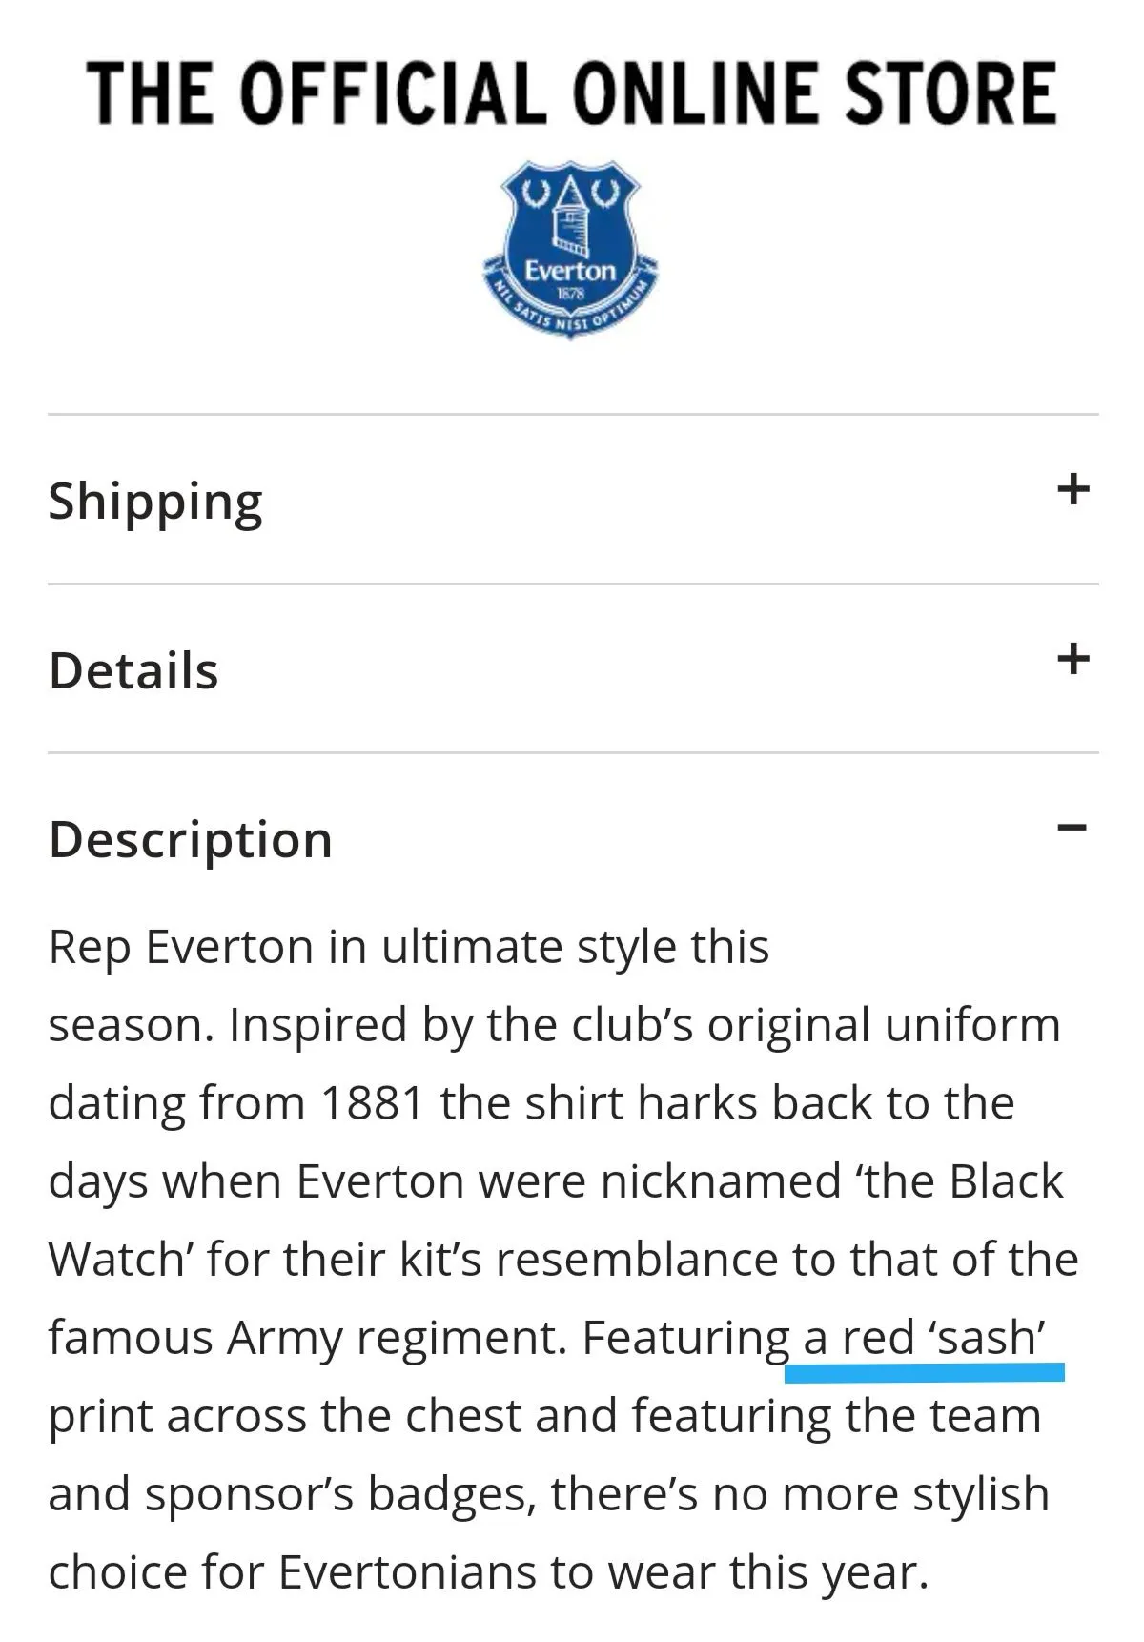
Task: Select the Details heading
Action: tap(133, 670)
